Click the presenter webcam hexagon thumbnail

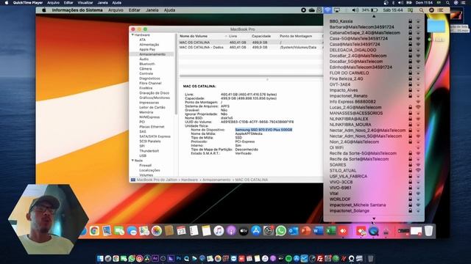[49, 219]
